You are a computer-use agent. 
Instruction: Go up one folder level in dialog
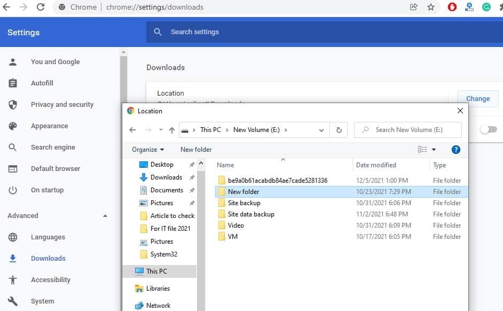click(x=171, y=130)
